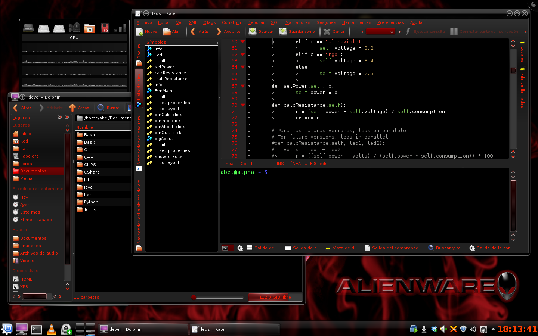The height and width of the screenshot is (336, 538).
Task: Close the document with Cerrar button
Action: click(334, 32)
